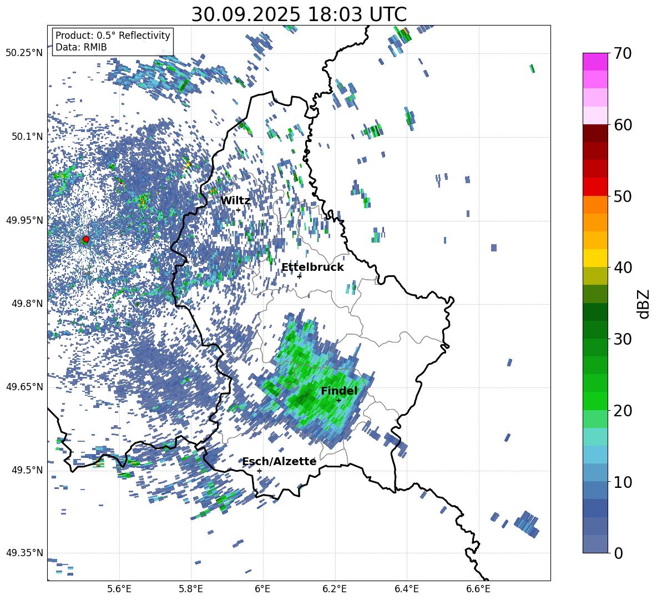The image size is (657, 600).
Task: Click the Esch/Alzette city label
Action: (x=279, y=461)
